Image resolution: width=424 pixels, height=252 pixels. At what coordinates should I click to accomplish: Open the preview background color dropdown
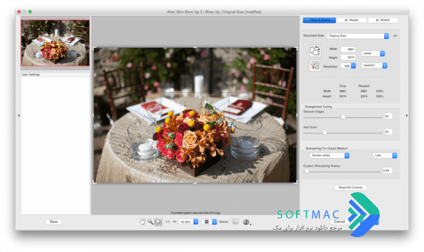point(209,222)
